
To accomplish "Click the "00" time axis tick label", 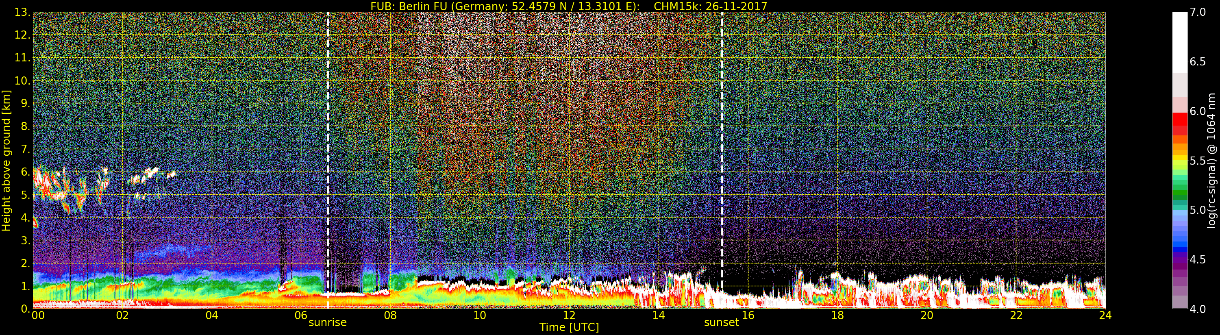I will point(38,315).
